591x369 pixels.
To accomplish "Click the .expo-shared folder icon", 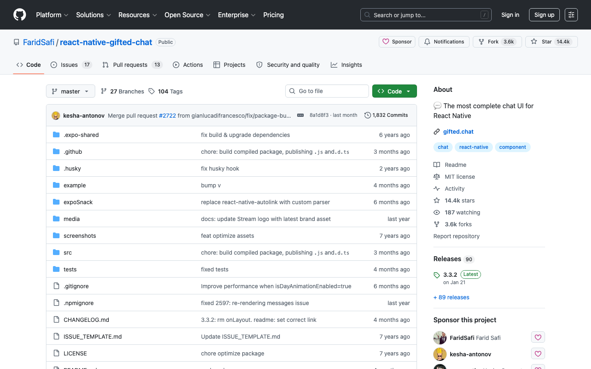I will pyautogui.click(x=56, y=135).
